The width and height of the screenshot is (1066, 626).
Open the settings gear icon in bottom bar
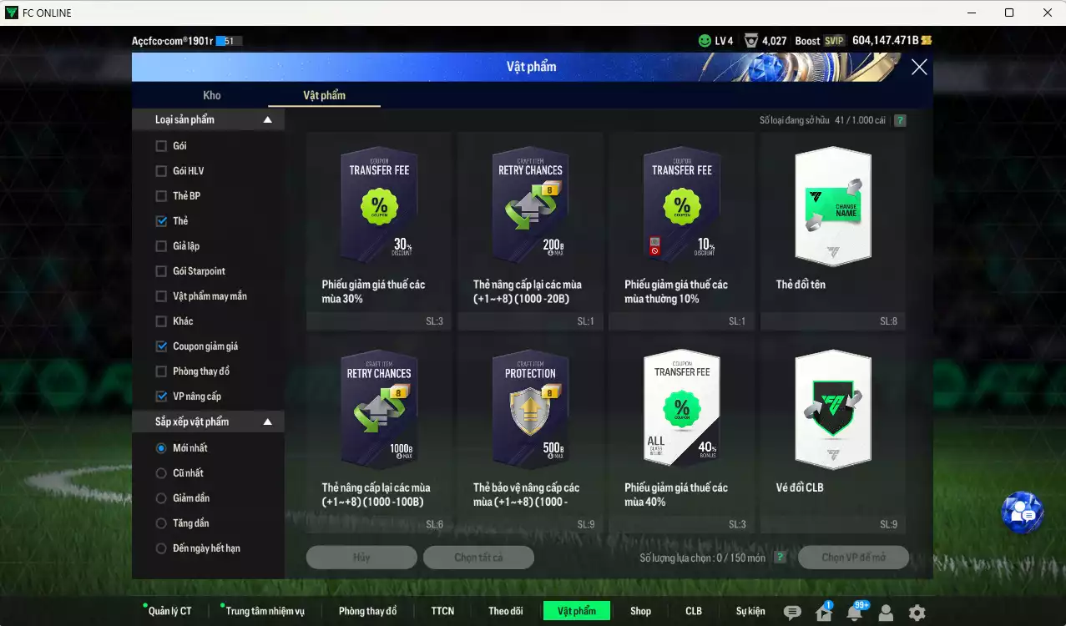[x=917, y=611]
